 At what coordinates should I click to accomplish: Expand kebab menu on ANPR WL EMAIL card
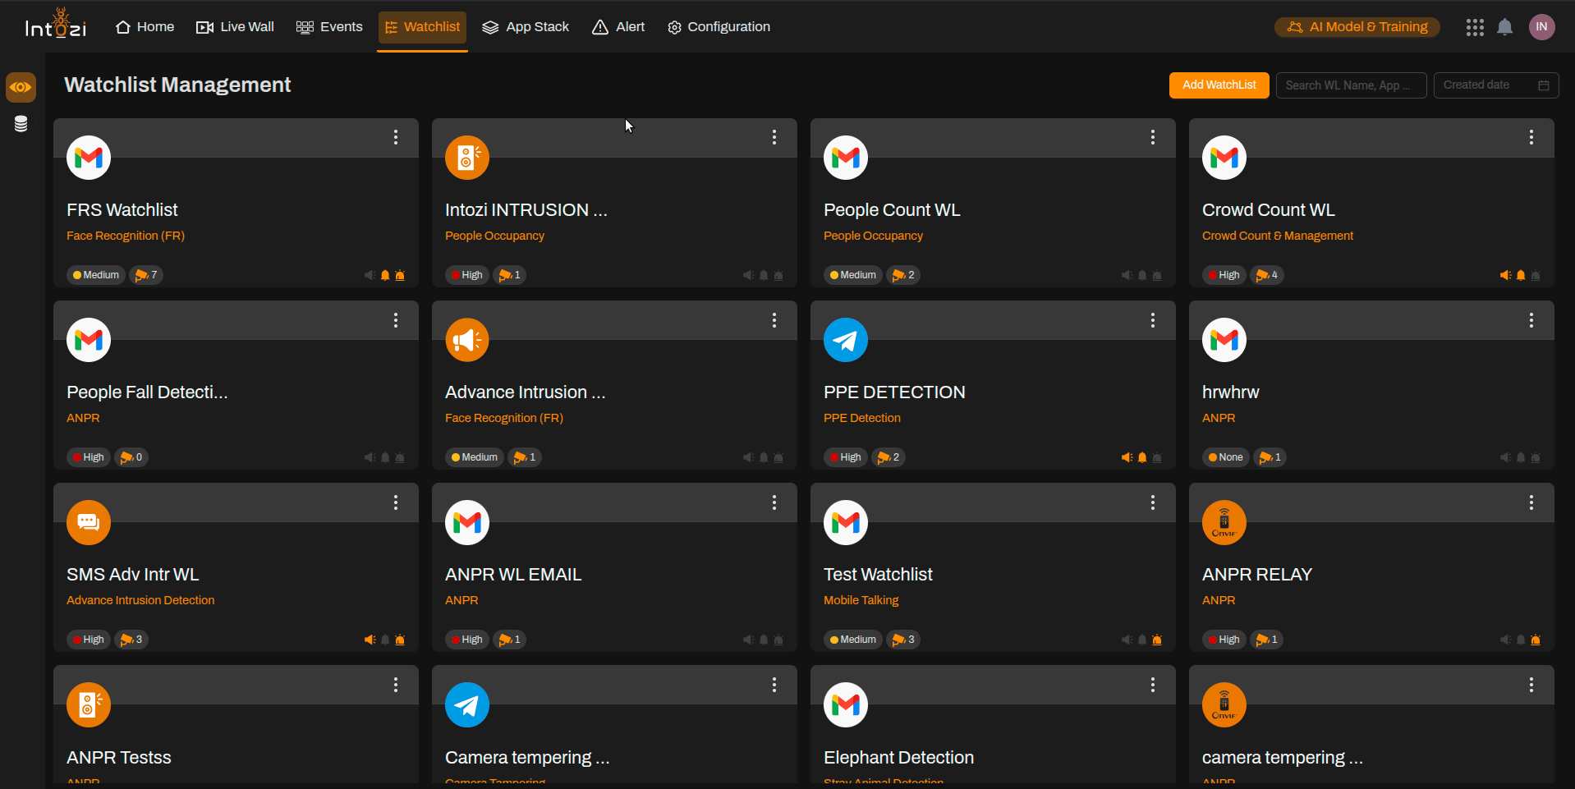(x=774, y=502)
